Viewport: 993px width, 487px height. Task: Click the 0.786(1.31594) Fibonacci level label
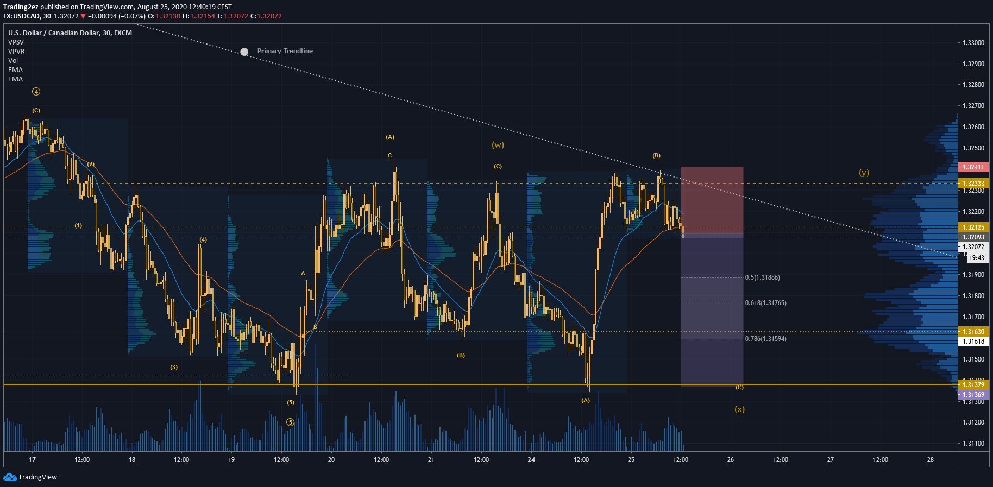coord(765,339)
